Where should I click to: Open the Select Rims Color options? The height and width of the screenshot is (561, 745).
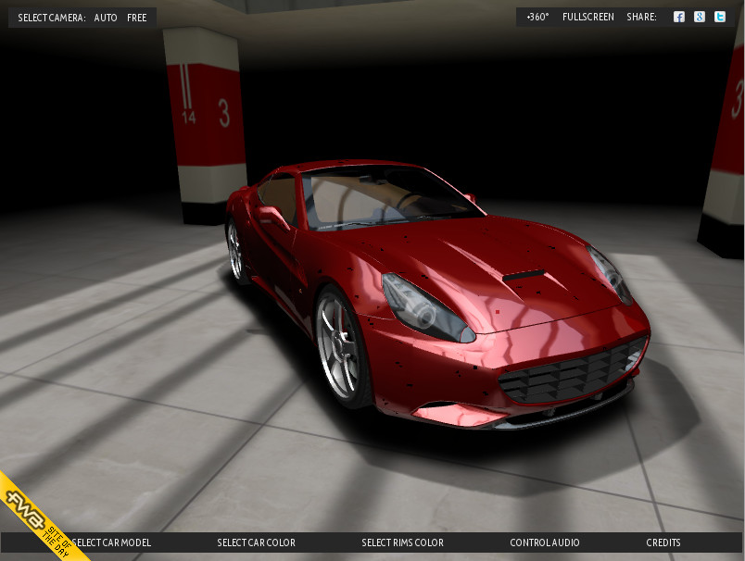pyautogui.click(x=402, y=542)
